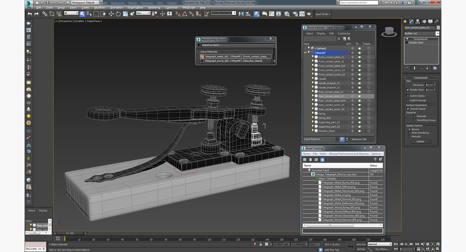Screen dimensions: 466x252
Task: Open the selection filter All dropdown
Action: click(71, 13)
